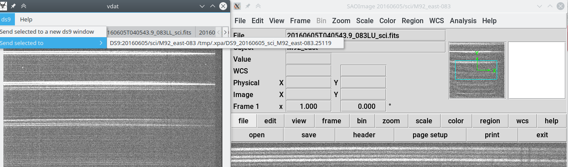Click the tab scroll right arrow

[x=225, y=33]
